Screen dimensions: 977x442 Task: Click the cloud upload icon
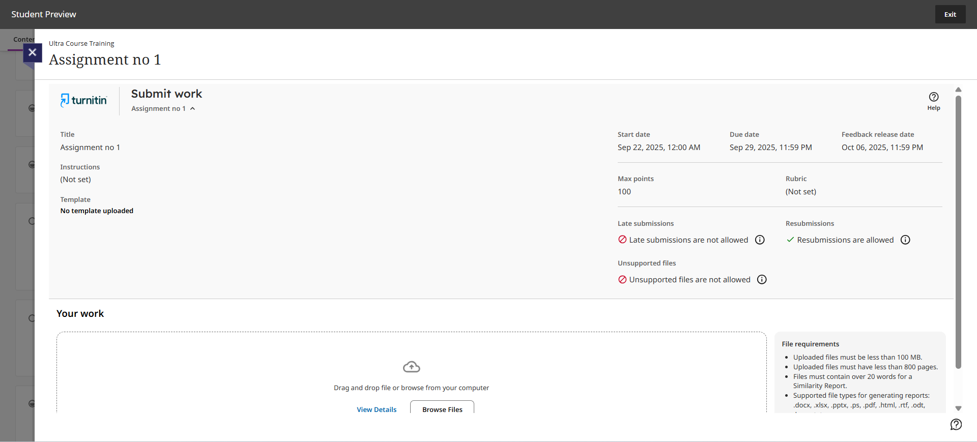pos(411,367)
